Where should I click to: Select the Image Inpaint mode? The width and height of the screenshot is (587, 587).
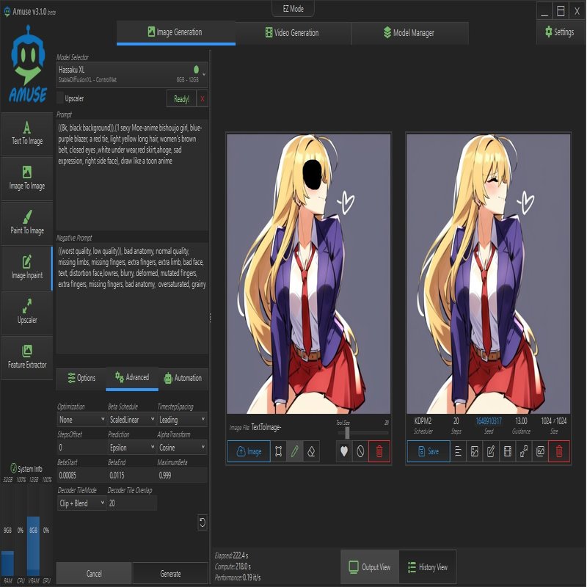[x=27, y=268]
